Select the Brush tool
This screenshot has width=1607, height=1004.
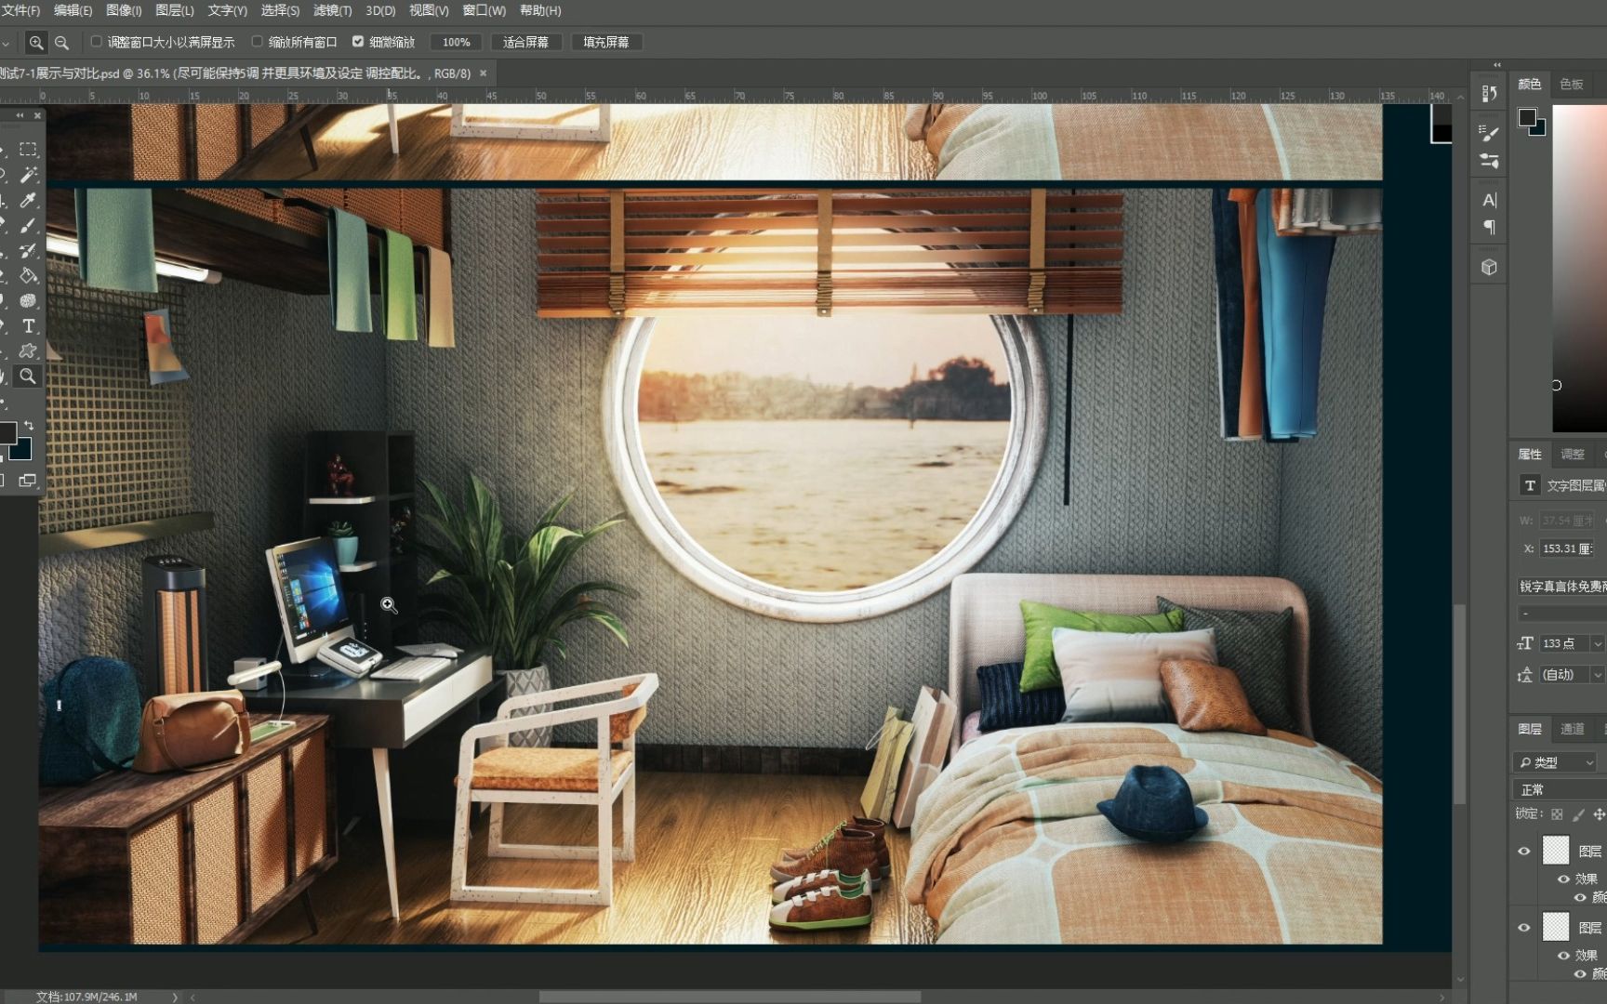pyautogui.click(x=28, y=225)
